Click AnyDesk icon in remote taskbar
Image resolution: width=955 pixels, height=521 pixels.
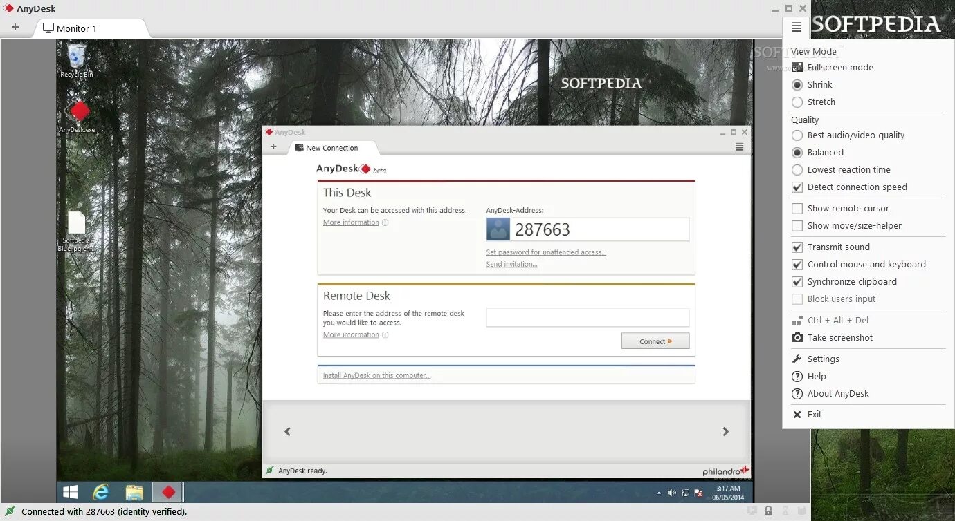coord(168,492)
